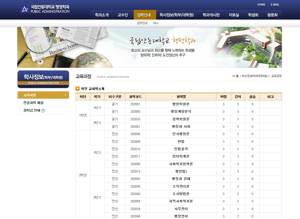
Task: Select course name 인사행정론
Action: click(x=181, y=134)
